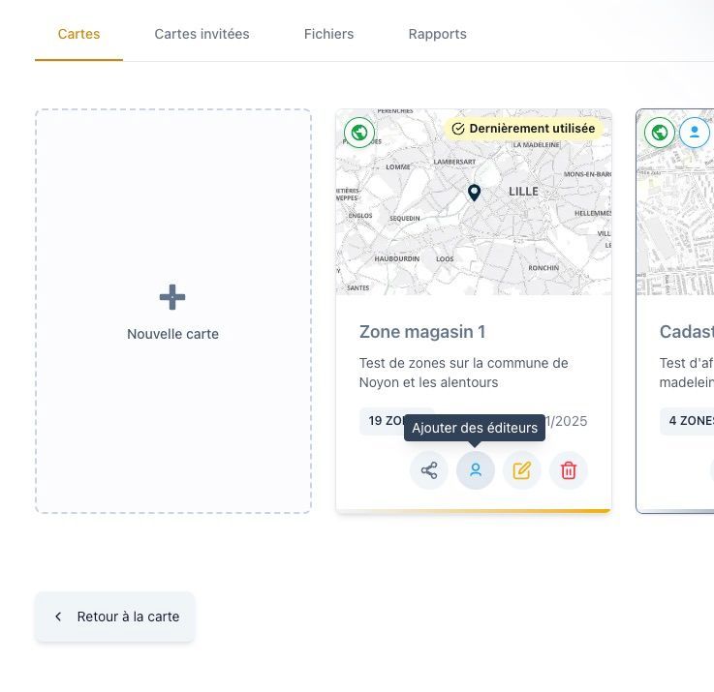714x692 pixels.
Task: Click the green globe icon on the Cadastre card
Action: click(x=660, y=133)
